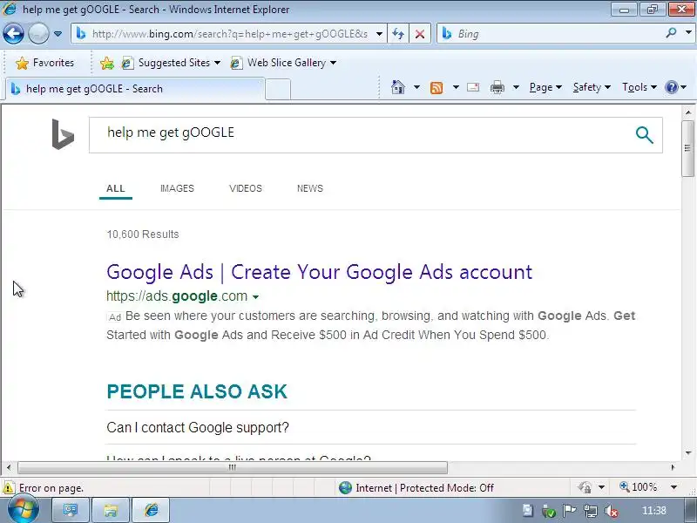Viewport: 697px width, 523px height.
Task: Click the taskbar clock showing 11:38
Action: 653,511
